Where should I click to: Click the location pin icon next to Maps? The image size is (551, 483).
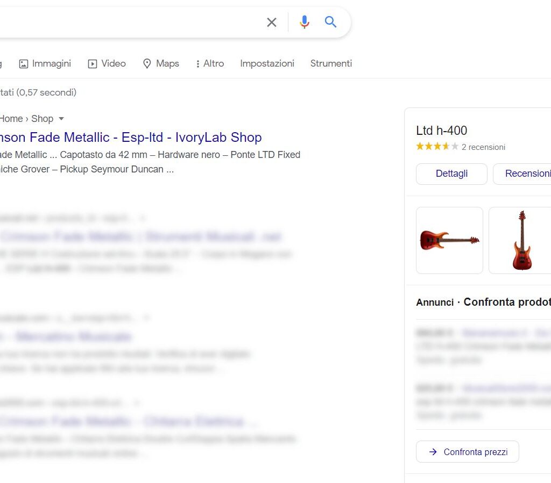(x=147, y=63)
